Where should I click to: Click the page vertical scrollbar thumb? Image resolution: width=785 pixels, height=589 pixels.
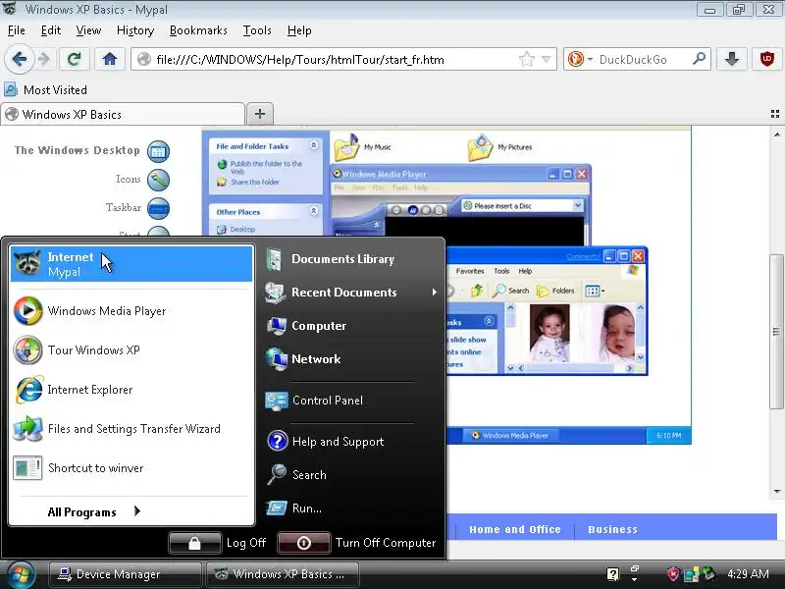coord(776,332)
